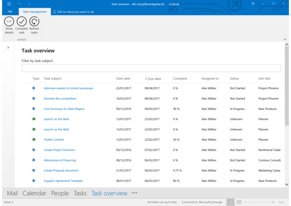Screen dimensions: 291x206
Task: Click type icon for Create Proposal document row
Action: pyautogui.click(x=34, y=170)
